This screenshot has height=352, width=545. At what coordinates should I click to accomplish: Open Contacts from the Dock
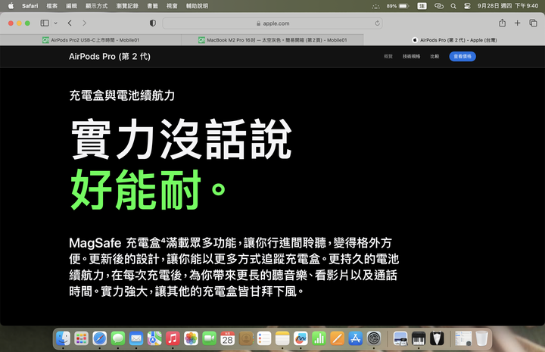[x=246, y=338]
